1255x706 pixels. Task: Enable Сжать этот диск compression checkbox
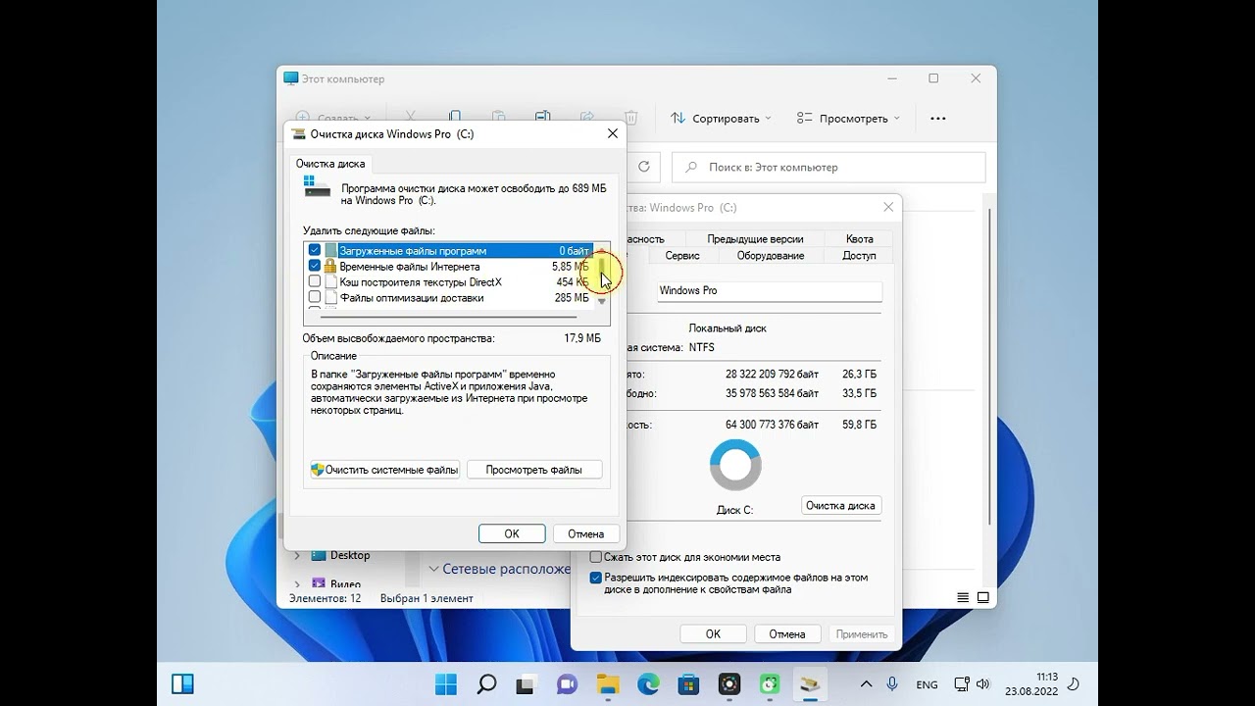[x=595, y=557]
